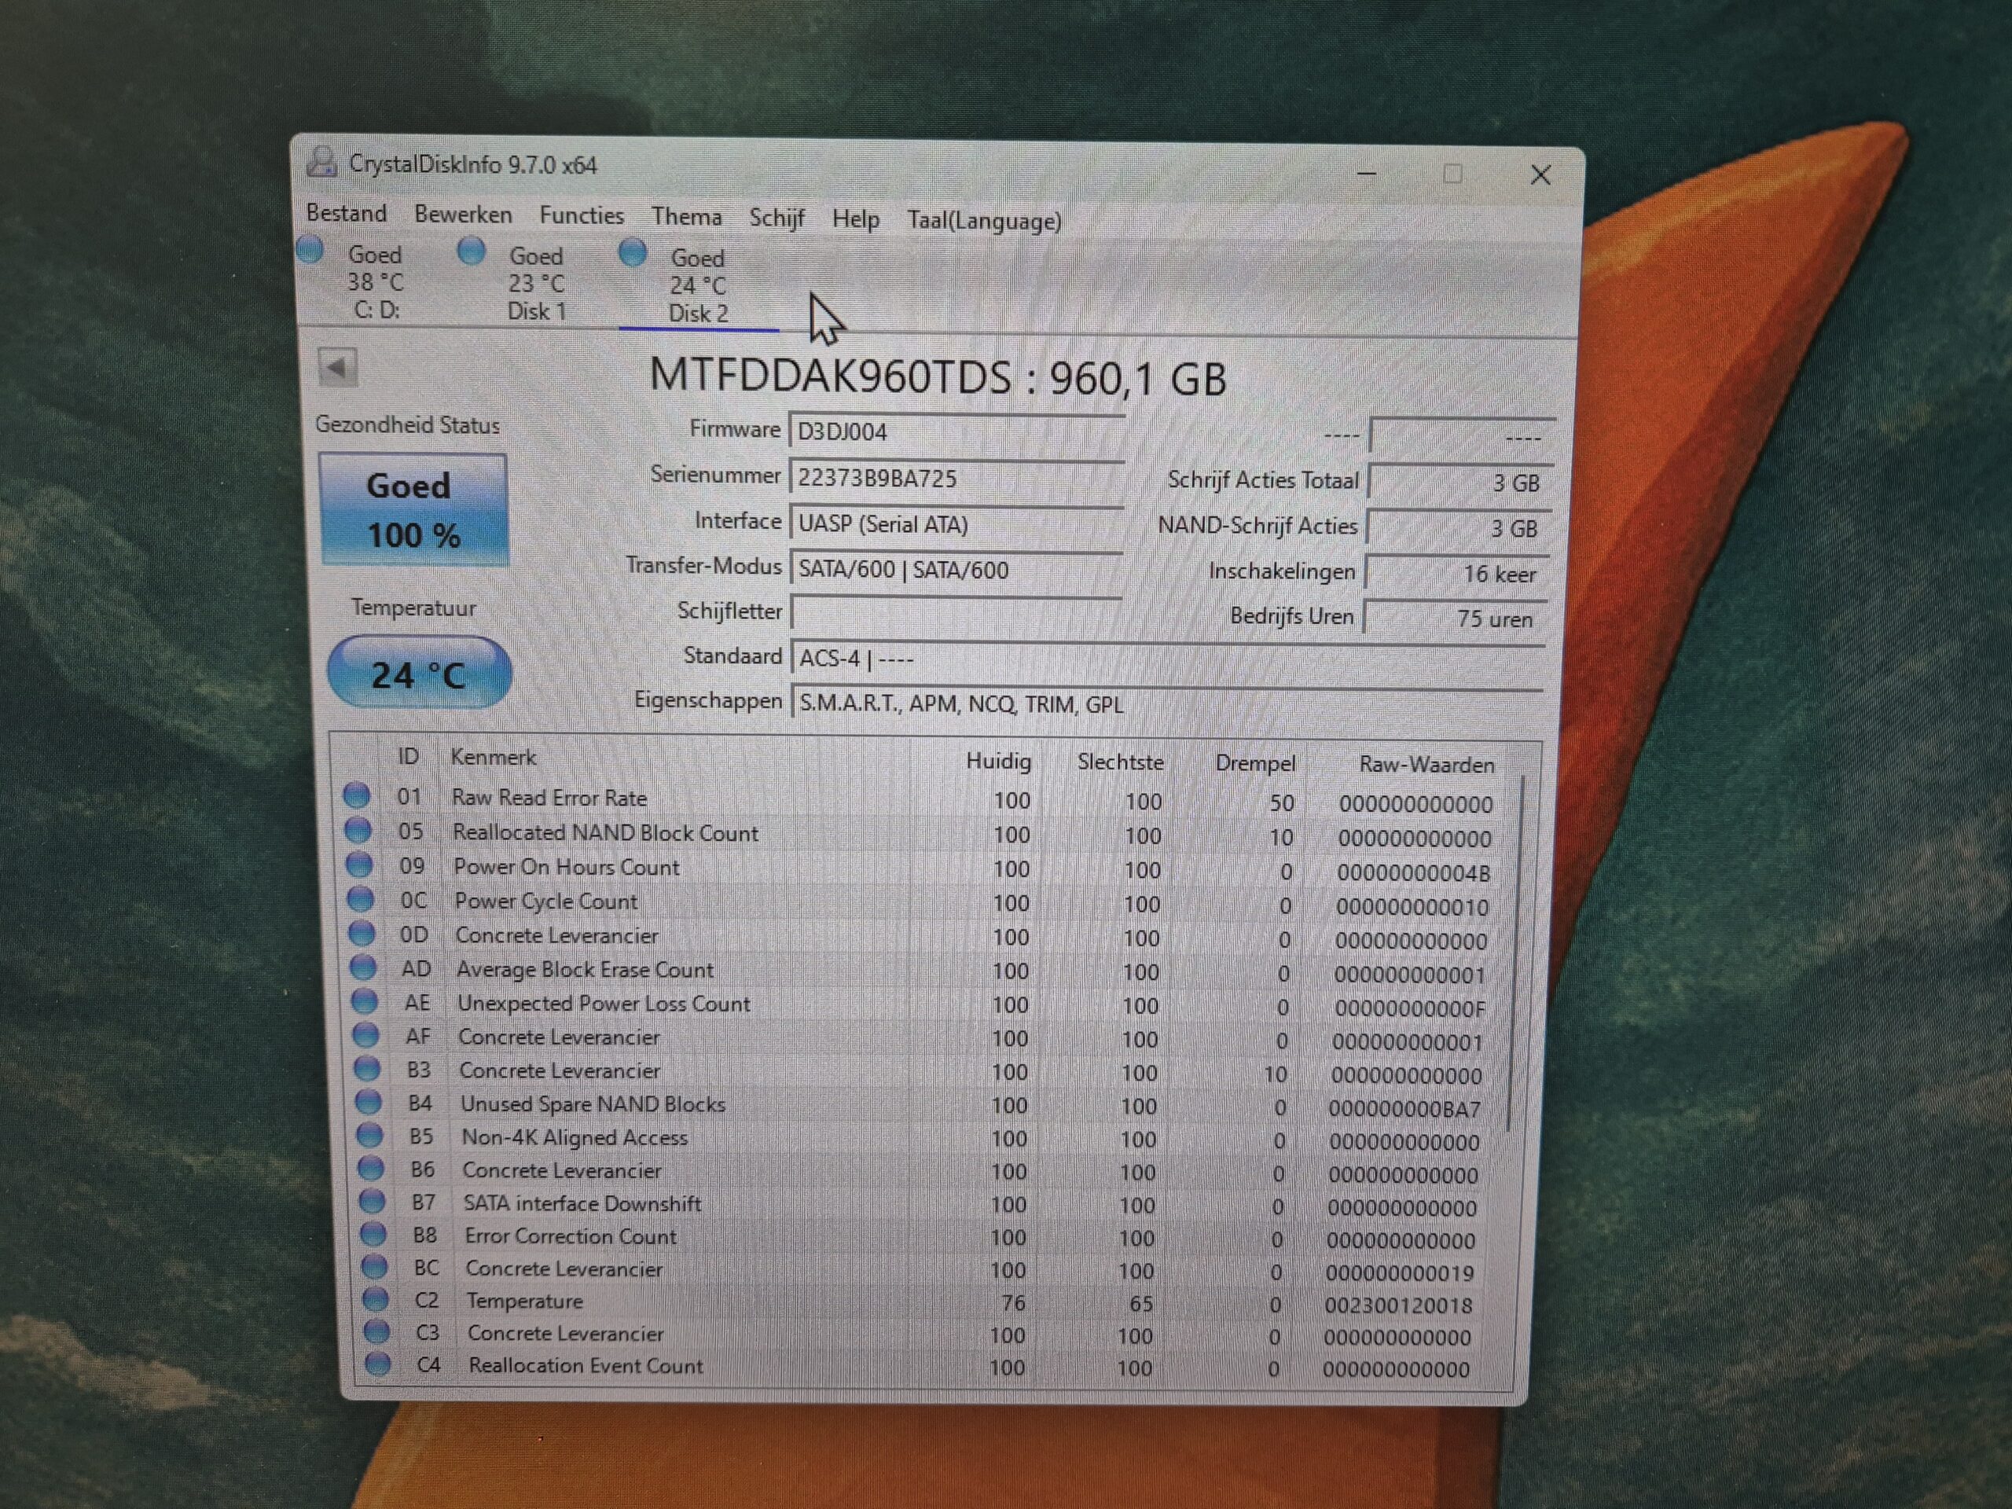The width and height of the screenshot is (2012, 1509).
Task: Click the Drempel column header
Action: (1255, 763)
